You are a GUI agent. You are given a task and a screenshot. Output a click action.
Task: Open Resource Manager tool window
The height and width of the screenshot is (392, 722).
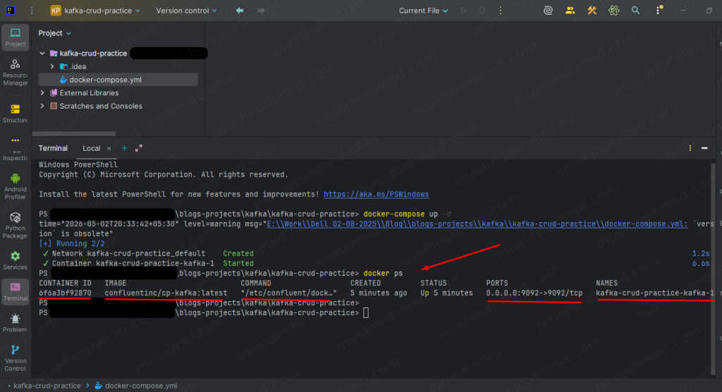click(x=16, y=73)
